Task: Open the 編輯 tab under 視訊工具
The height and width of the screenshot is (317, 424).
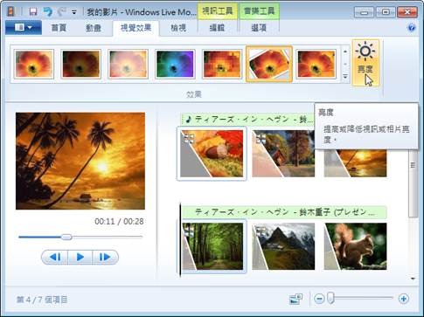Action: (x=217, y=28)
